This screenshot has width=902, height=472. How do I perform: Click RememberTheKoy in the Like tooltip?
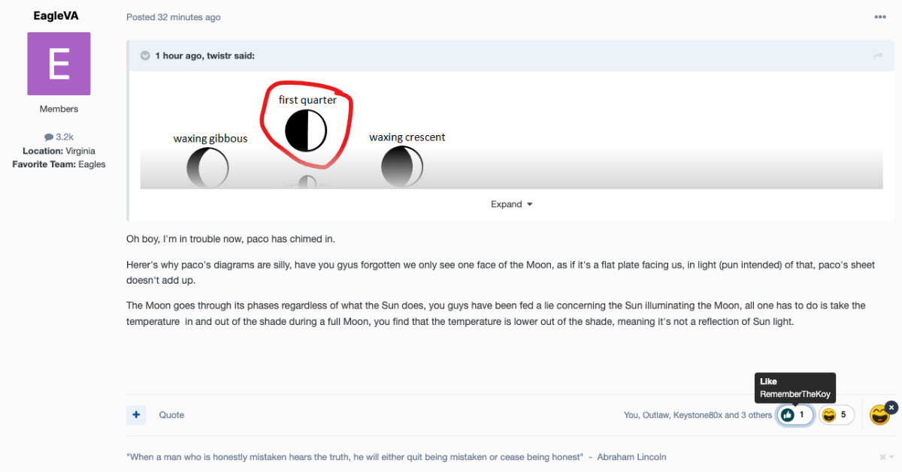coord(794,394)
